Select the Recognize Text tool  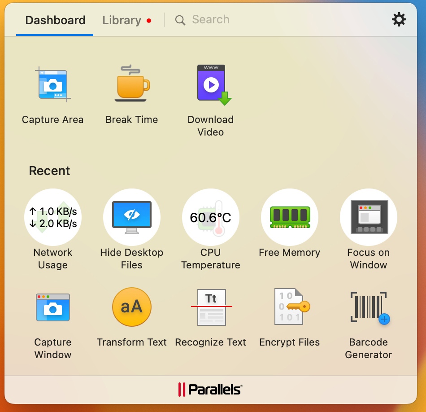tap(211, 307)
